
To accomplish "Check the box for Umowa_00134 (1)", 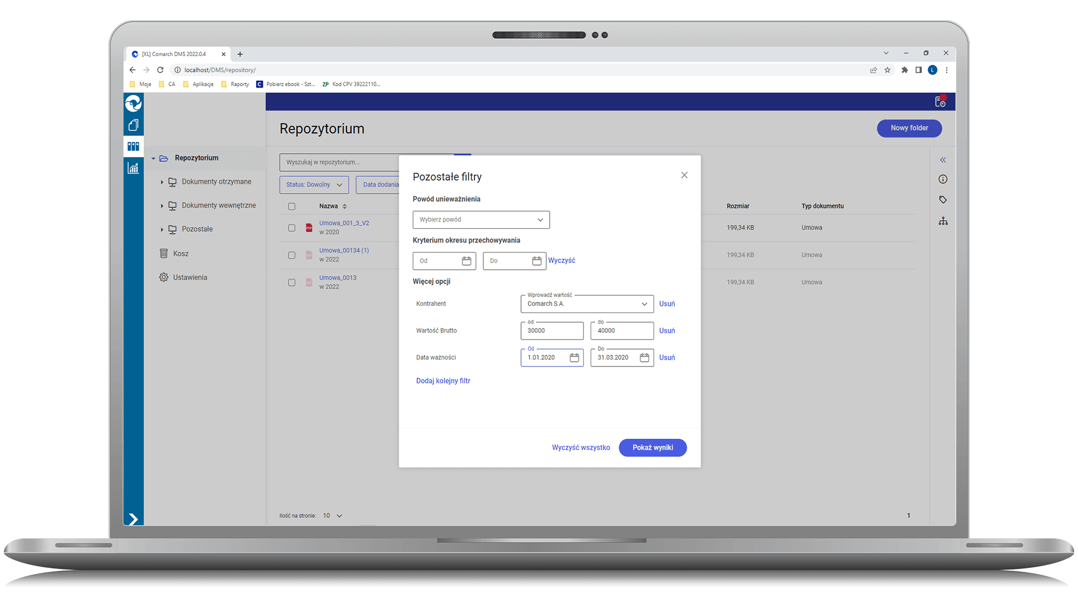I will click(291, 255).
